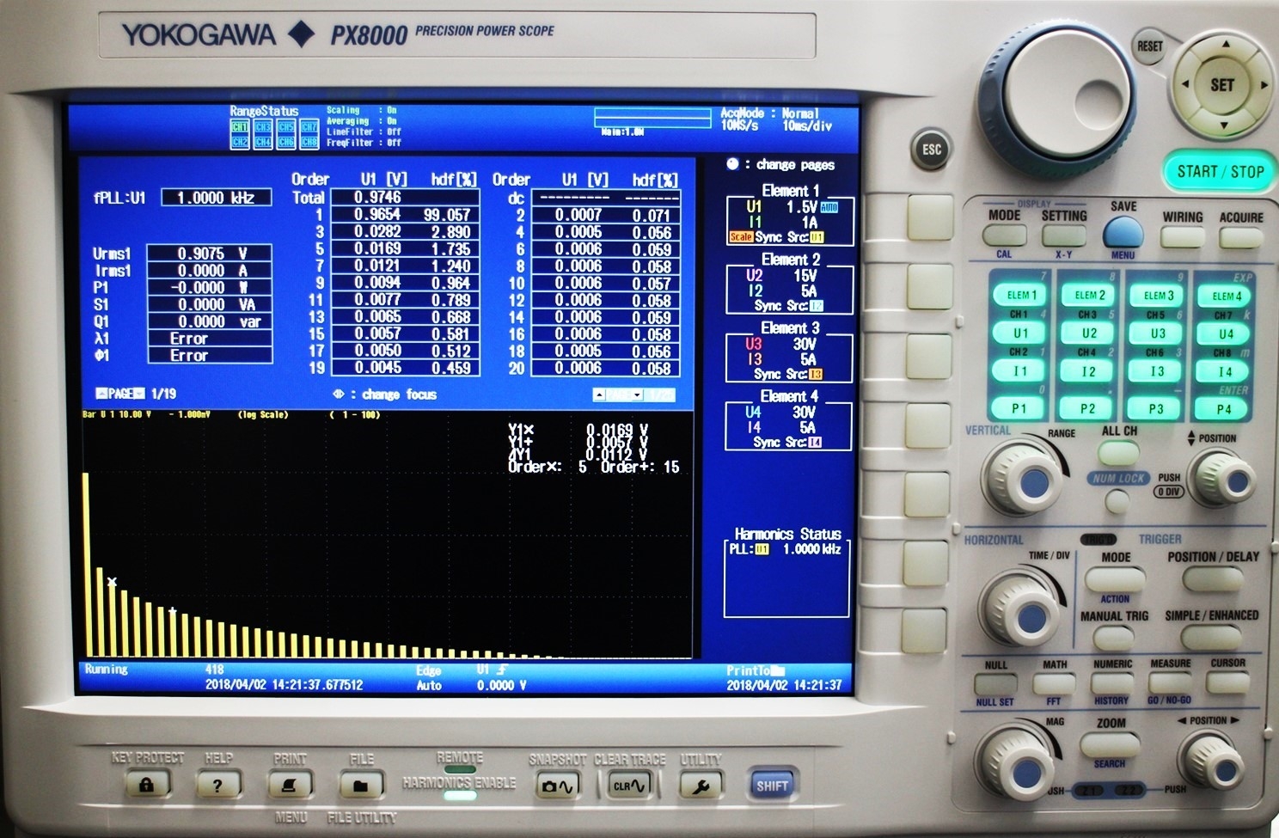Screen dimensions: 1279x838
Task: Toggle the P1 power key
Action: tap(1019, 408)
